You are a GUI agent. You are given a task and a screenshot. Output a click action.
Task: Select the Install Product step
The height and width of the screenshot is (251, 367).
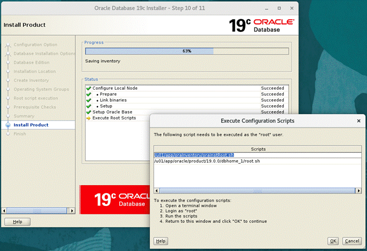click(31, 125)
